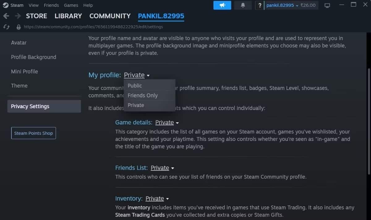Screen dimensions: 371x220
Task: Expand the Game details privacy dropdown
Action: click(167, 122)
